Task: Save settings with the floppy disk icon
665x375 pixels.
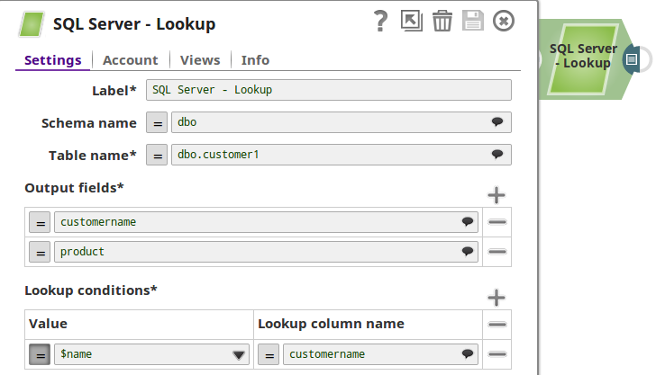Action: 473,21
